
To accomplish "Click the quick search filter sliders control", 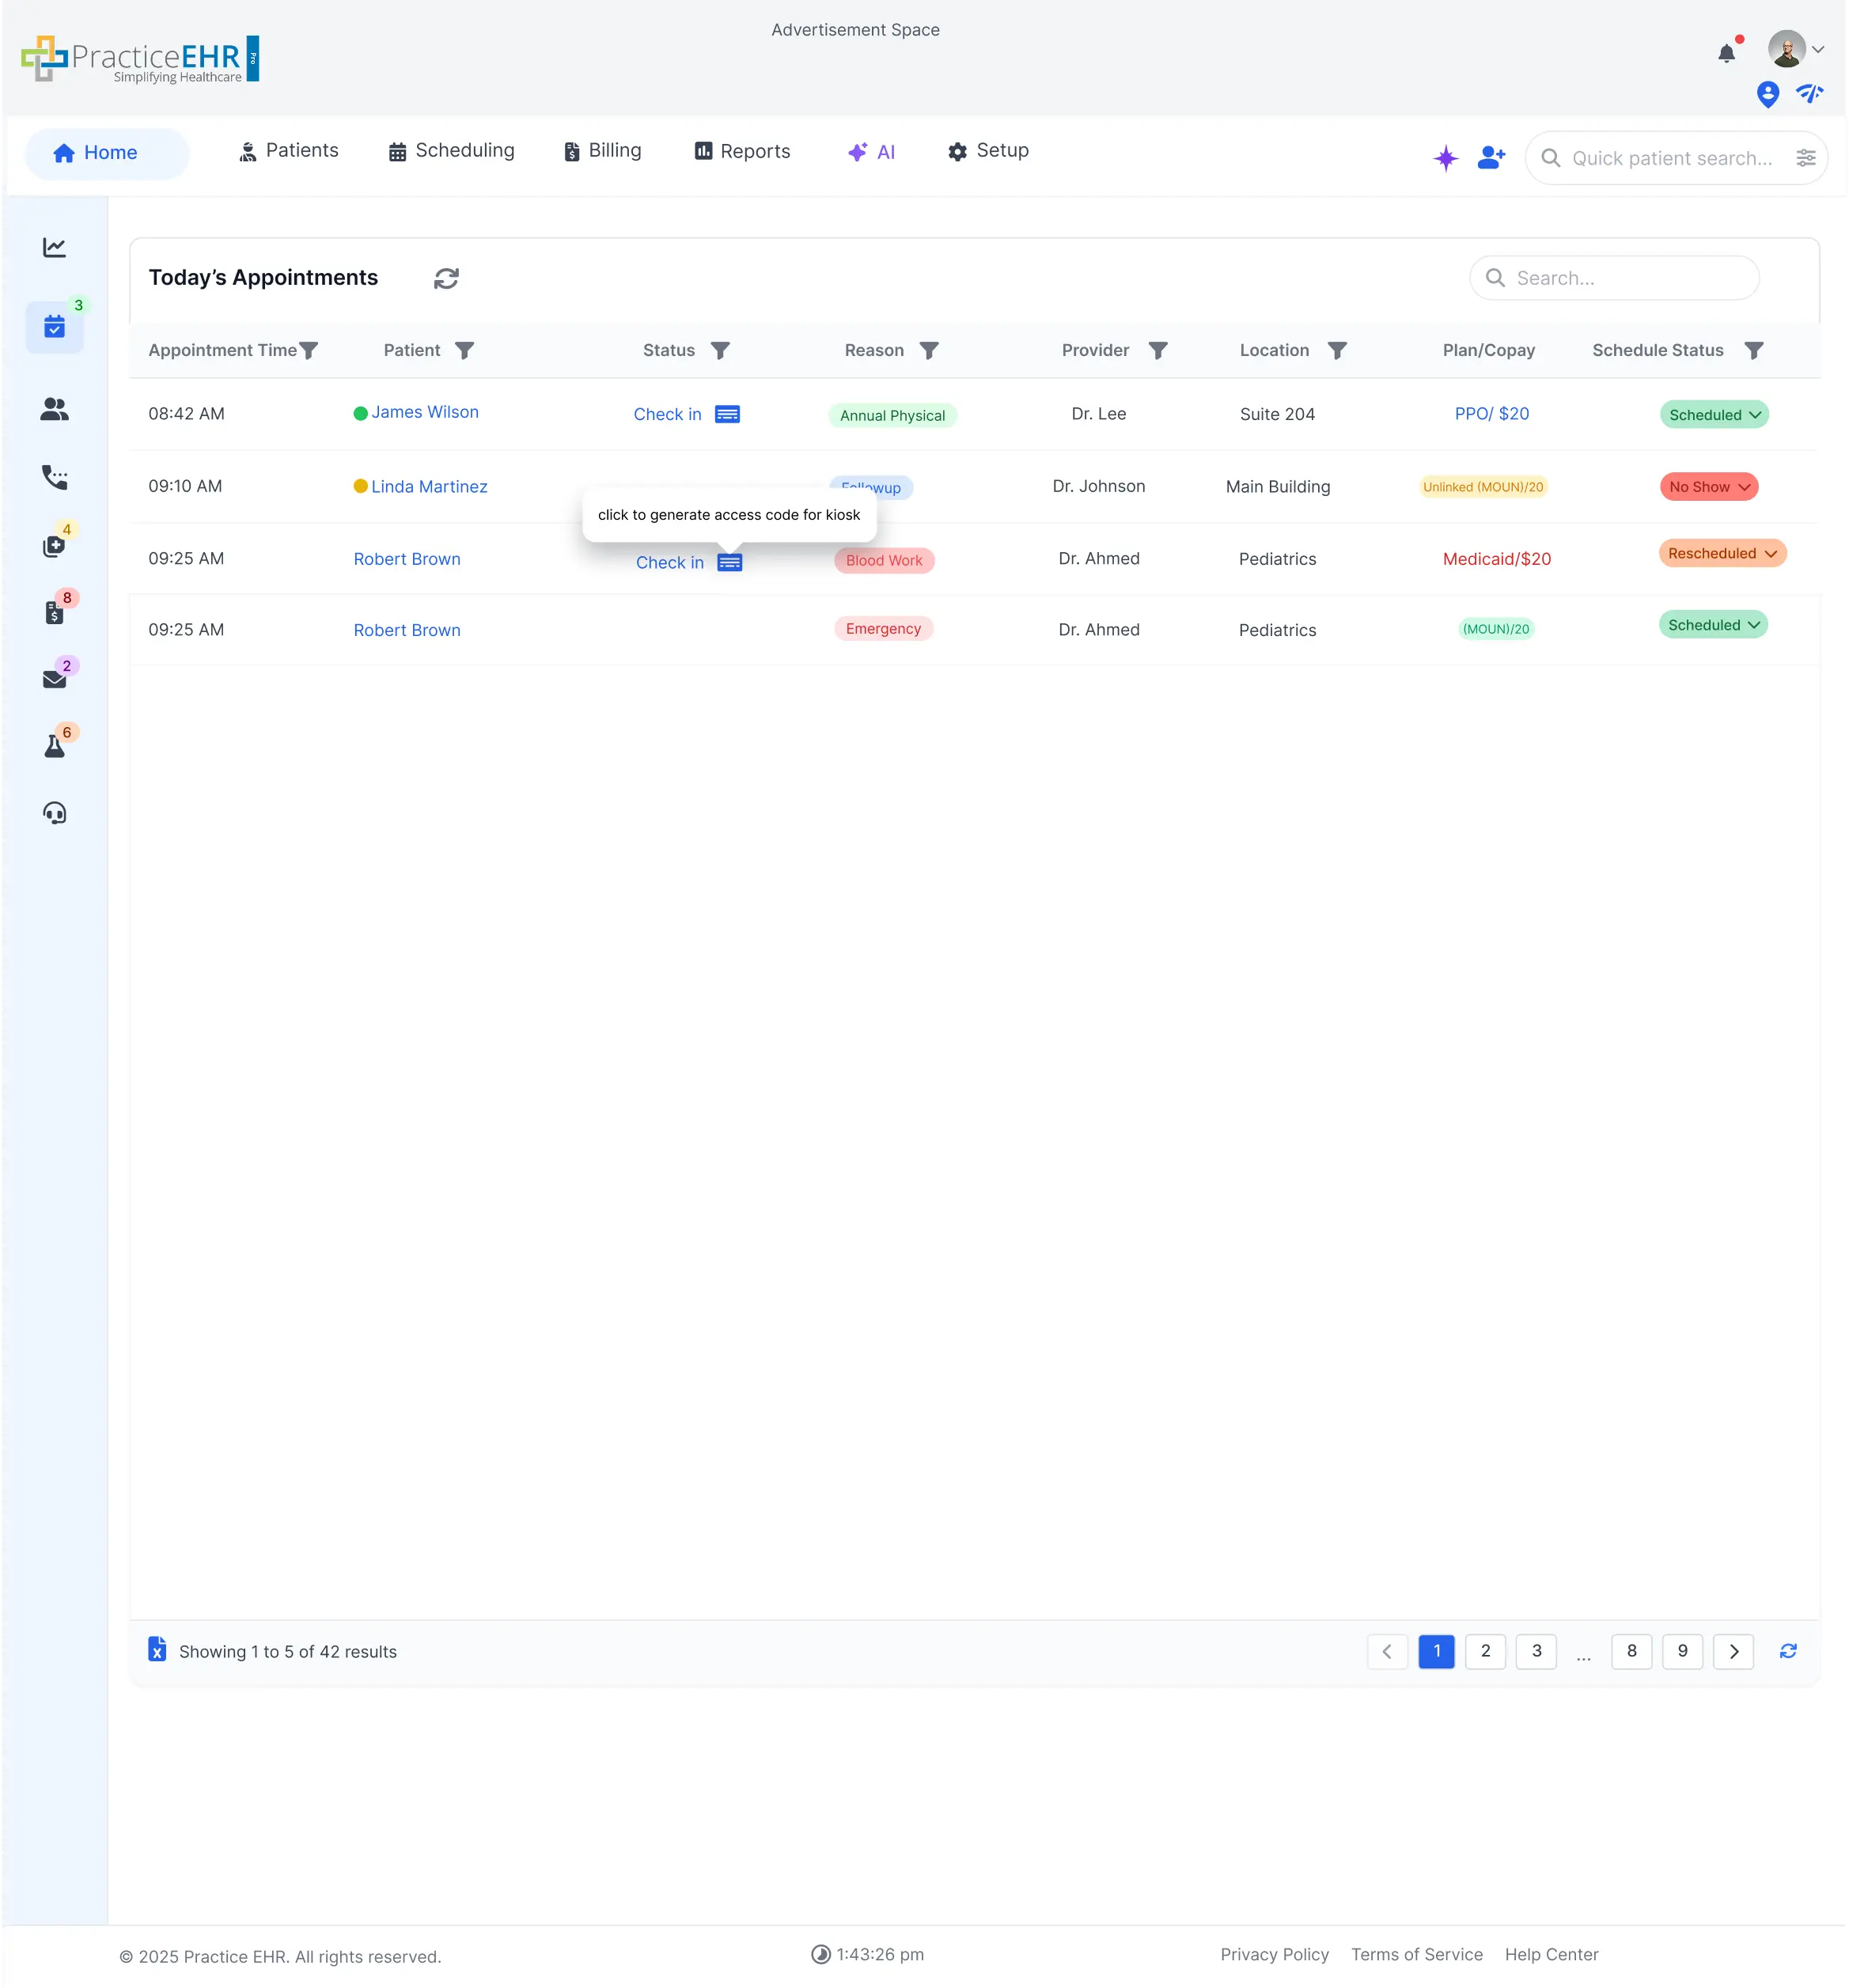I will point(1805,157).
